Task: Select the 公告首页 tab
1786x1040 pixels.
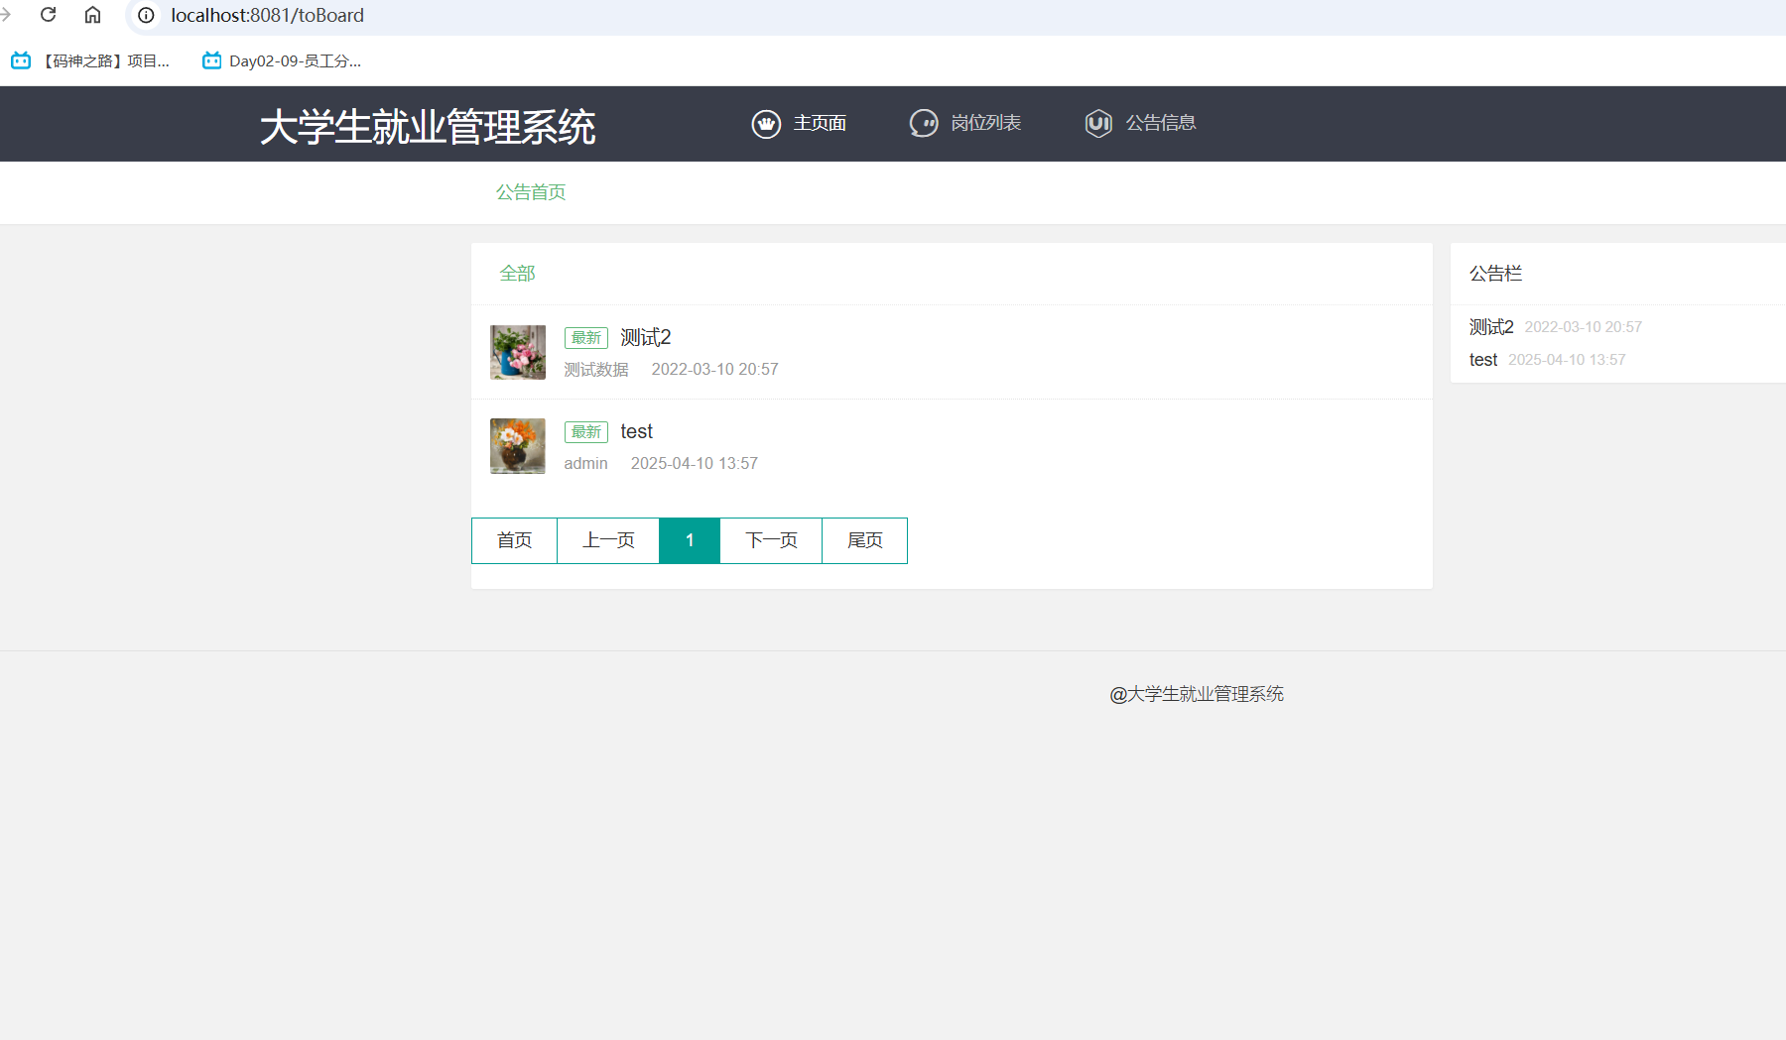Action: pos(531,192)
